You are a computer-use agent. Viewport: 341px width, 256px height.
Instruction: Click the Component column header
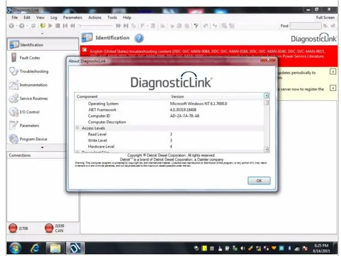click(x=122, y=96)
